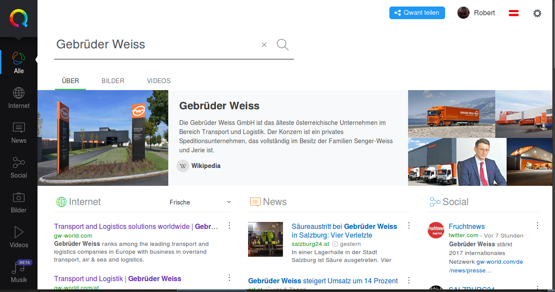This screenshot has width=555, height=292.
Task: Switch to the BILDER tab
Action: click(112, 81)
